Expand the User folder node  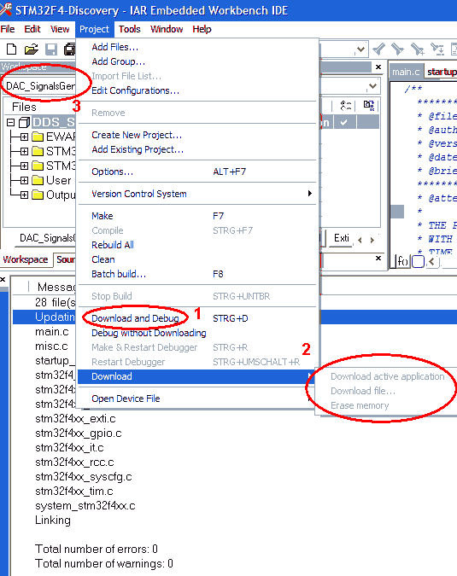pos(24,180)
